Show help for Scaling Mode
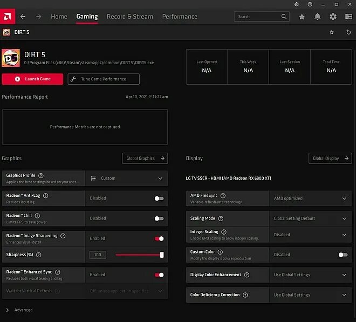 point(221,218)
